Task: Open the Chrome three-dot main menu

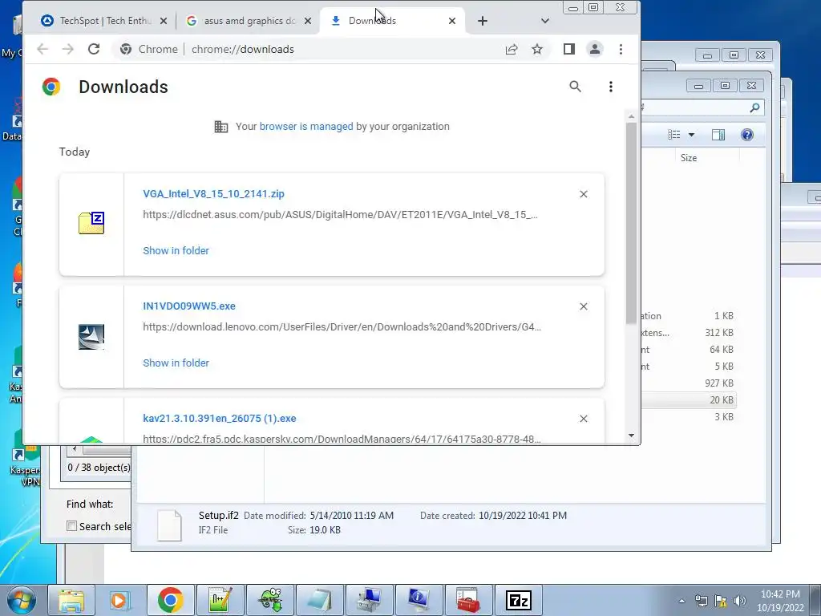Action: click(x=621, y=49)
